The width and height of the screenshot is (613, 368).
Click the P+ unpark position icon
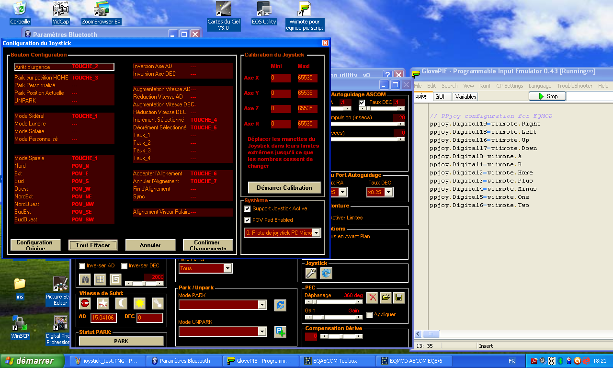[281, 332]
